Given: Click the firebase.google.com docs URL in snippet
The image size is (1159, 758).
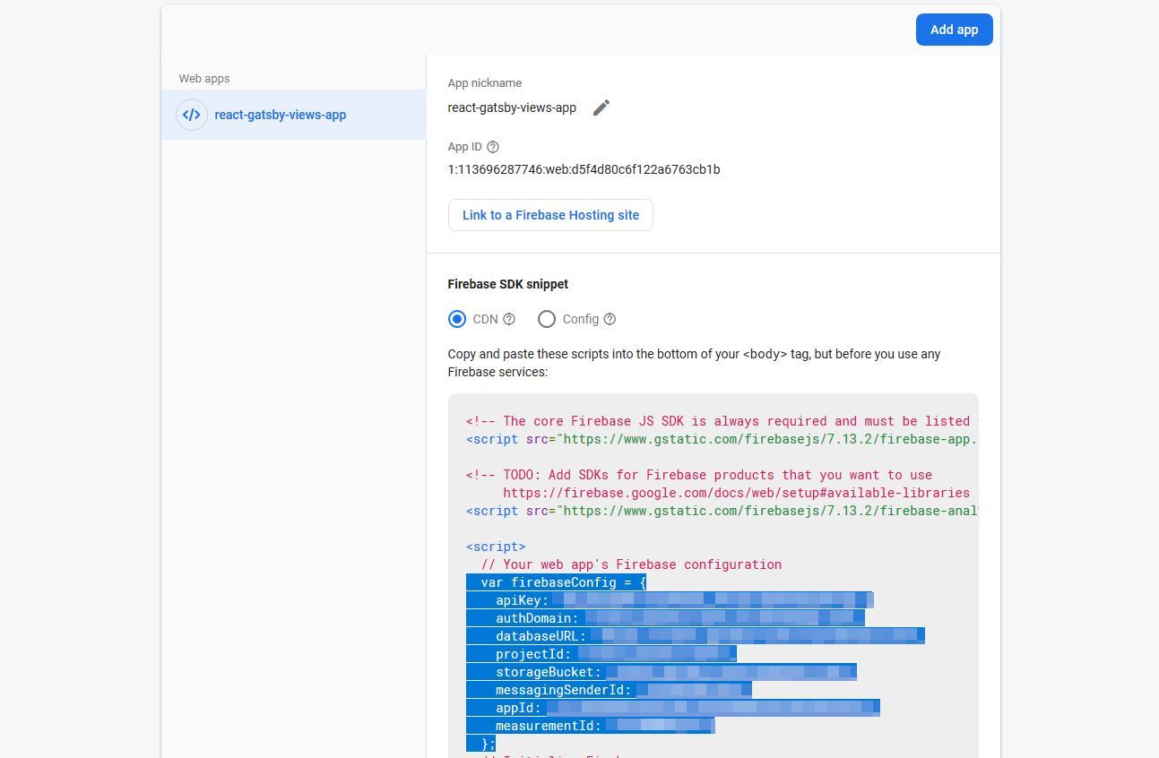Looking at the screenshot, I should point(735,493).
